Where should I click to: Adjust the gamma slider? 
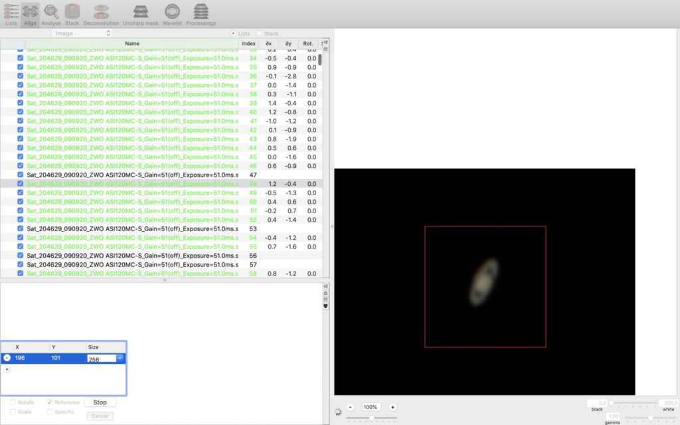(650, 418)
